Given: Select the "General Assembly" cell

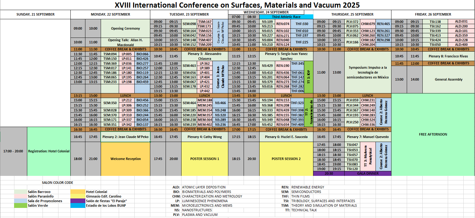Looking at the screenshot, I should pos(448,79).
